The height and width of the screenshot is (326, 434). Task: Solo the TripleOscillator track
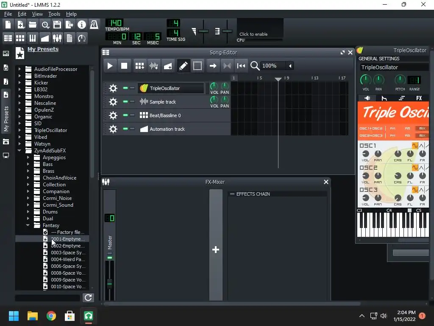[x=132, y=88]
